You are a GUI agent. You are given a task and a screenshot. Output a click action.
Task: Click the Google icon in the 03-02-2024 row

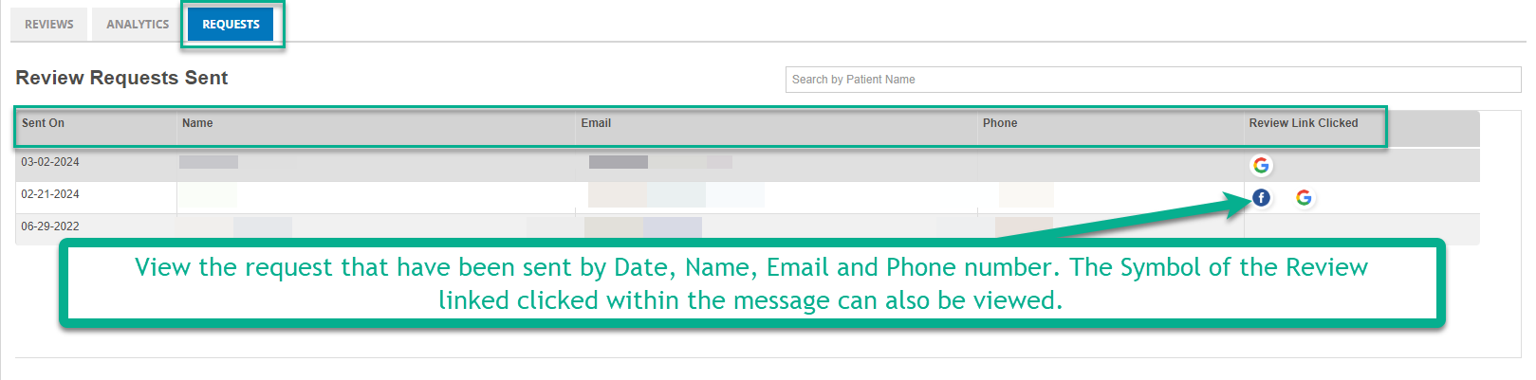tap(1261, 165)
